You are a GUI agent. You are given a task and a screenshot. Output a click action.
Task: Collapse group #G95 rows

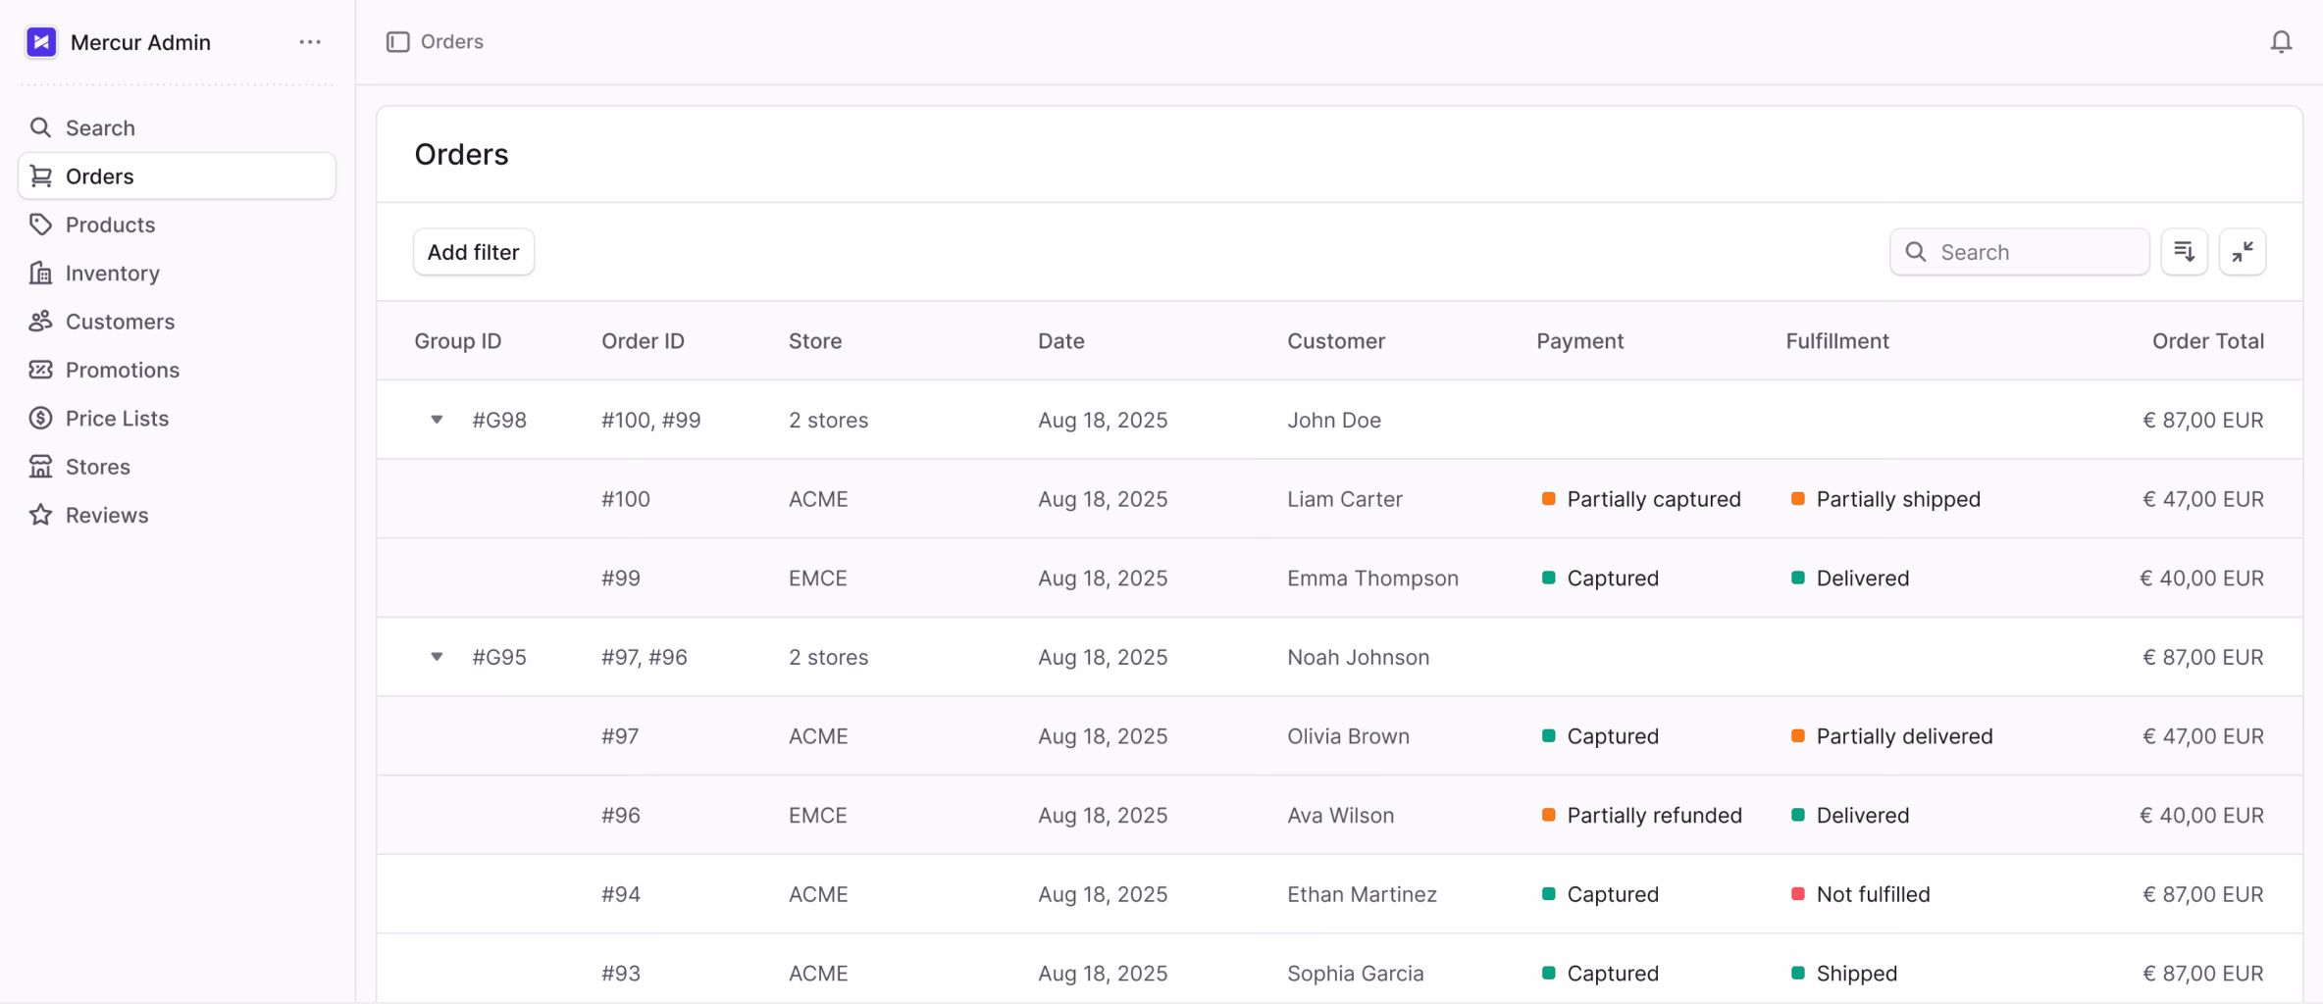[x=437, y=657]
